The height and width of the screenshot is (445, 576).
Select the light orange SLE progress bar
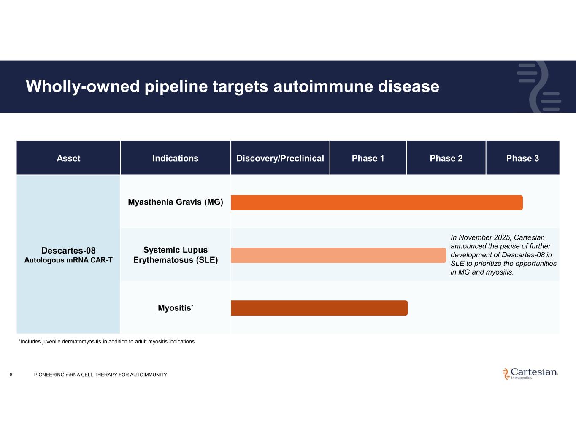tap(338, 255)
